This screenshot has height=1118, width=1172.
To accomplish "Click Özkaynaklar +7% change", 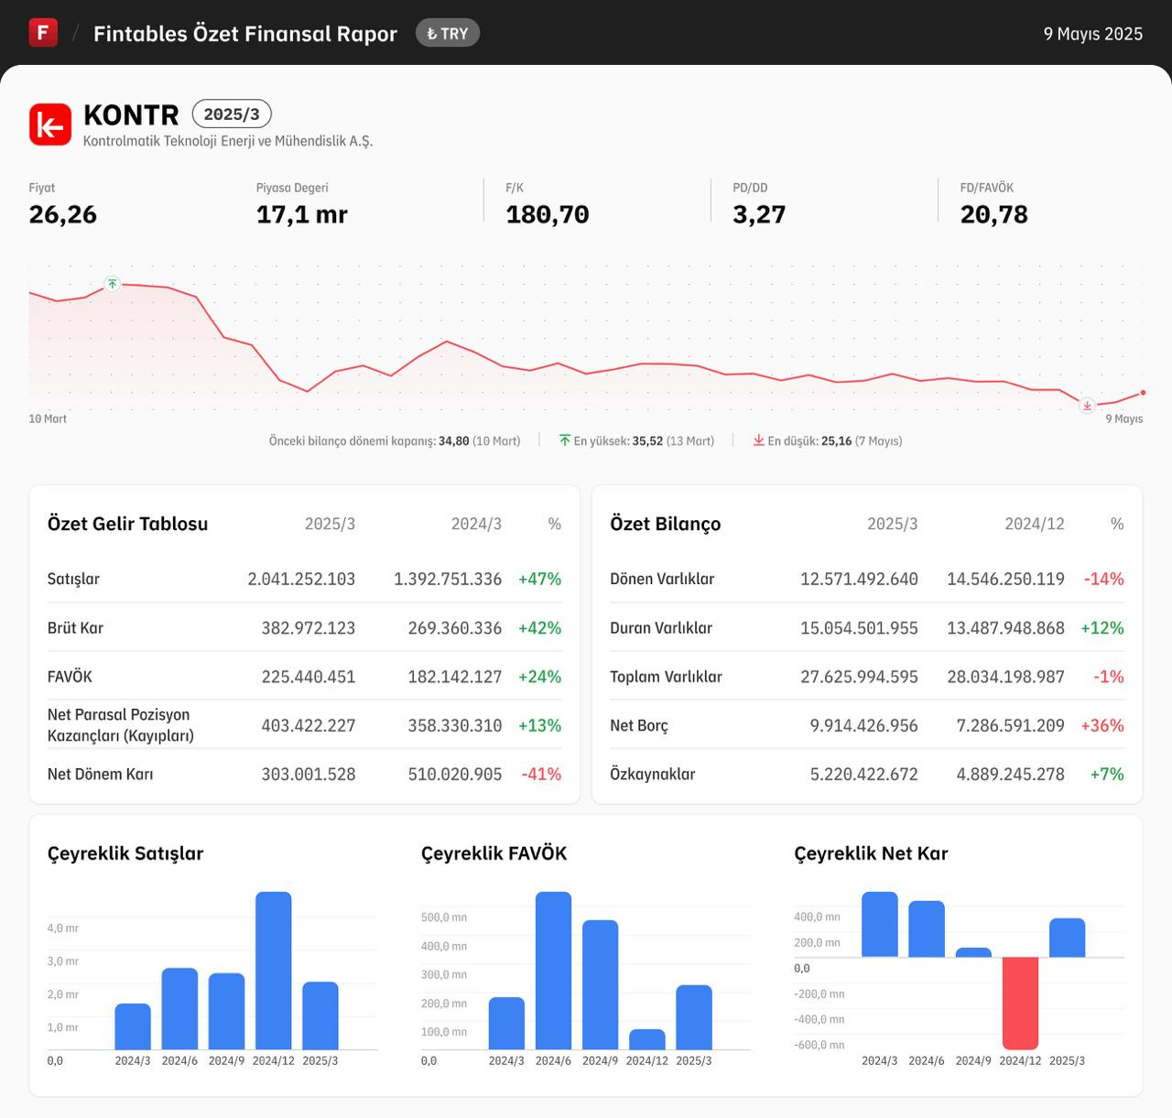I will click(x=1107, y=774).
